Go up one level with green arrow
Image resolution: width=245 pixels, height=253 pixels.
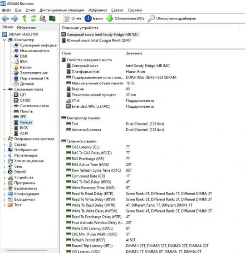pyautogui.click(x=24, y=18)
